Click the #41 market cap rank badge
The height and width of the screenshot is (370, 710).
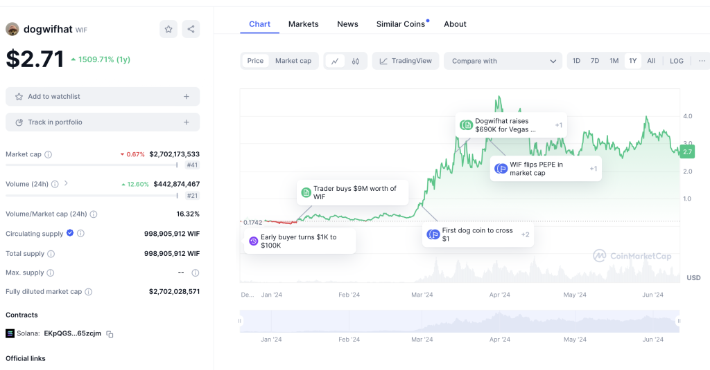(x=193, y=165)
